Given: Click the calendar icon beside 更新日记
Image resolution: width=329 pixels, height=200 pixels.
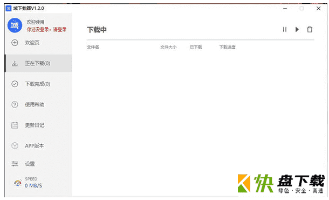Looking at the screenshot, I should pos(15,125).
